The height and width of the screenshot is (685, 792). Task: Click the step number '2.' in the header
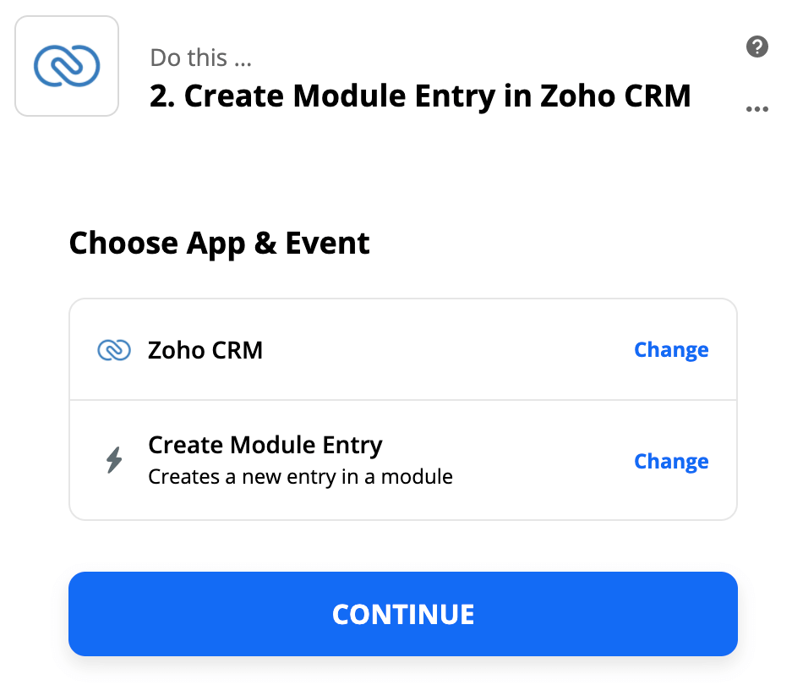pos(162,96)
